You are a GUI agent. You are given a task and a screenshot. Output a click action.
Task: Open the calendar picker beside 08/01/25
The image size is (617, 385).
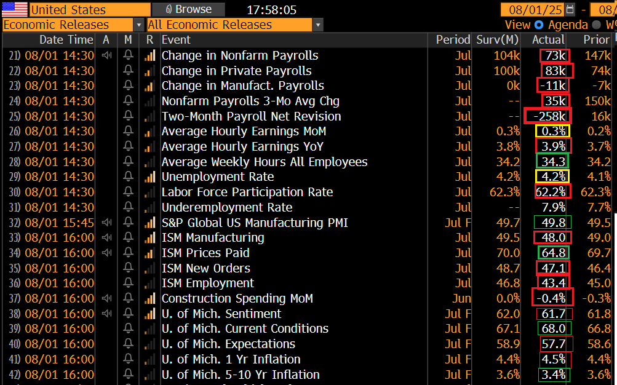570,9
